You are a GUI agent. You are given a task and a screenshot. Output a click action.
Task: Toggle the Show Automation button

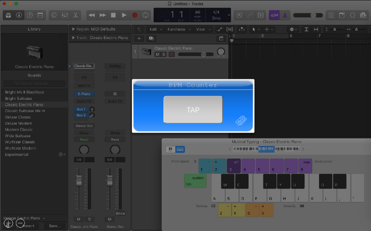219,29
